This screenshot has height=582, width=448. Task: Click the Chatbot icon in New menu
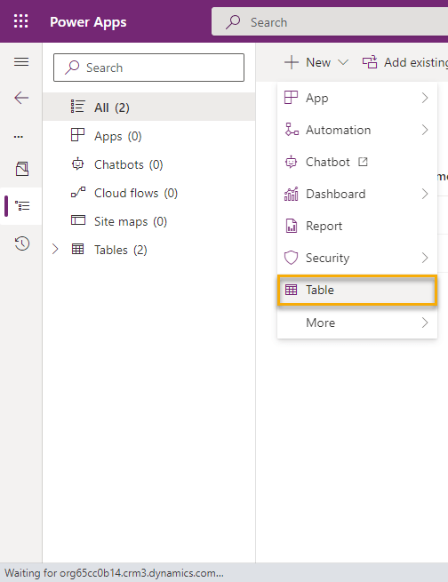[291, 162]
